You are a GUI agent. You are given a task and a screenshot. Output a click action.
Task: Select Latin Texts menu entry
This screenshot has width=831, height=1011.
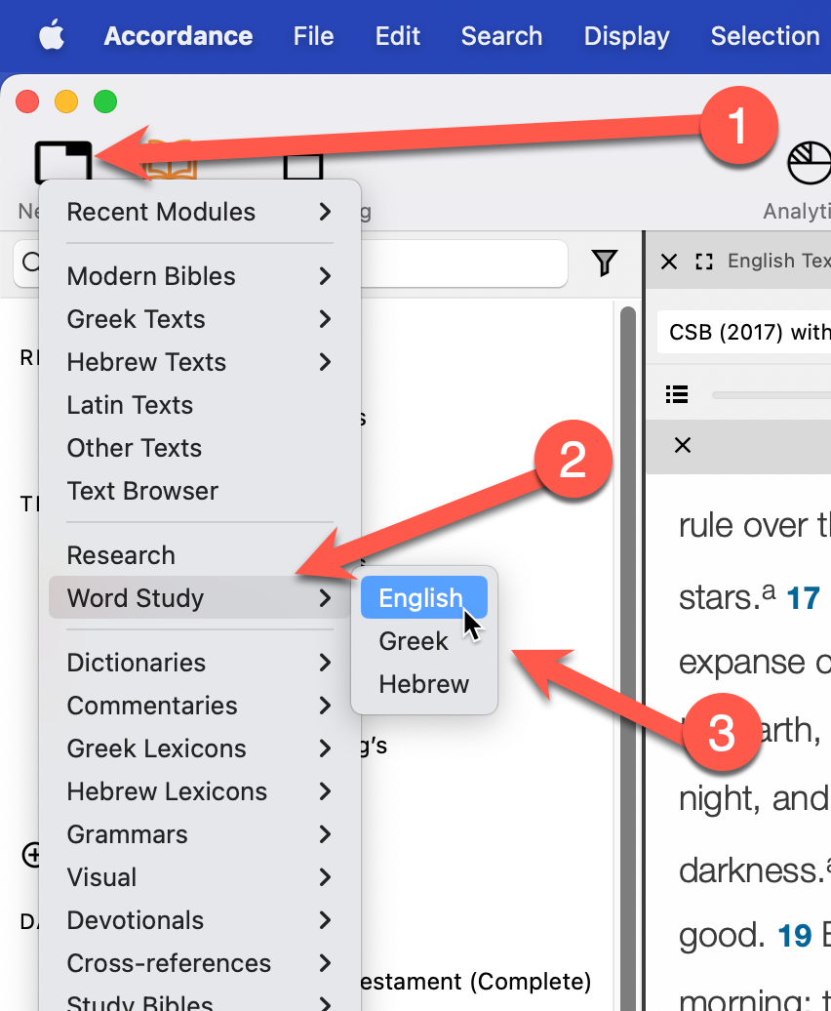pos(200,405)
